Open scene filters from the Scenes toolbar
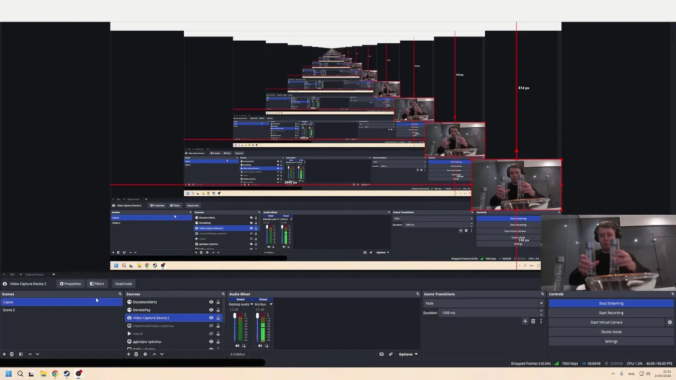The width and height of the screenshot is (676, 380). pyautogui.click(x=21, y=354)
